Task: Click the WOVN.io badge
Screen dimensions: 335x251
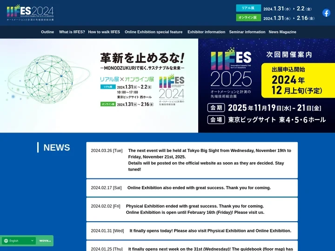Action: 45,241
